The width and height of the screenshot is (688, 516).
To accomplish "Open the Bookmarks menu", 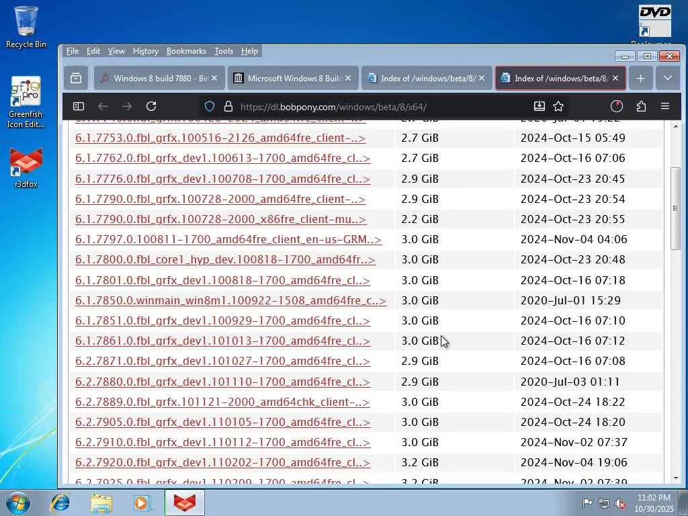I will pyautogui.click(x=186, y=51).
